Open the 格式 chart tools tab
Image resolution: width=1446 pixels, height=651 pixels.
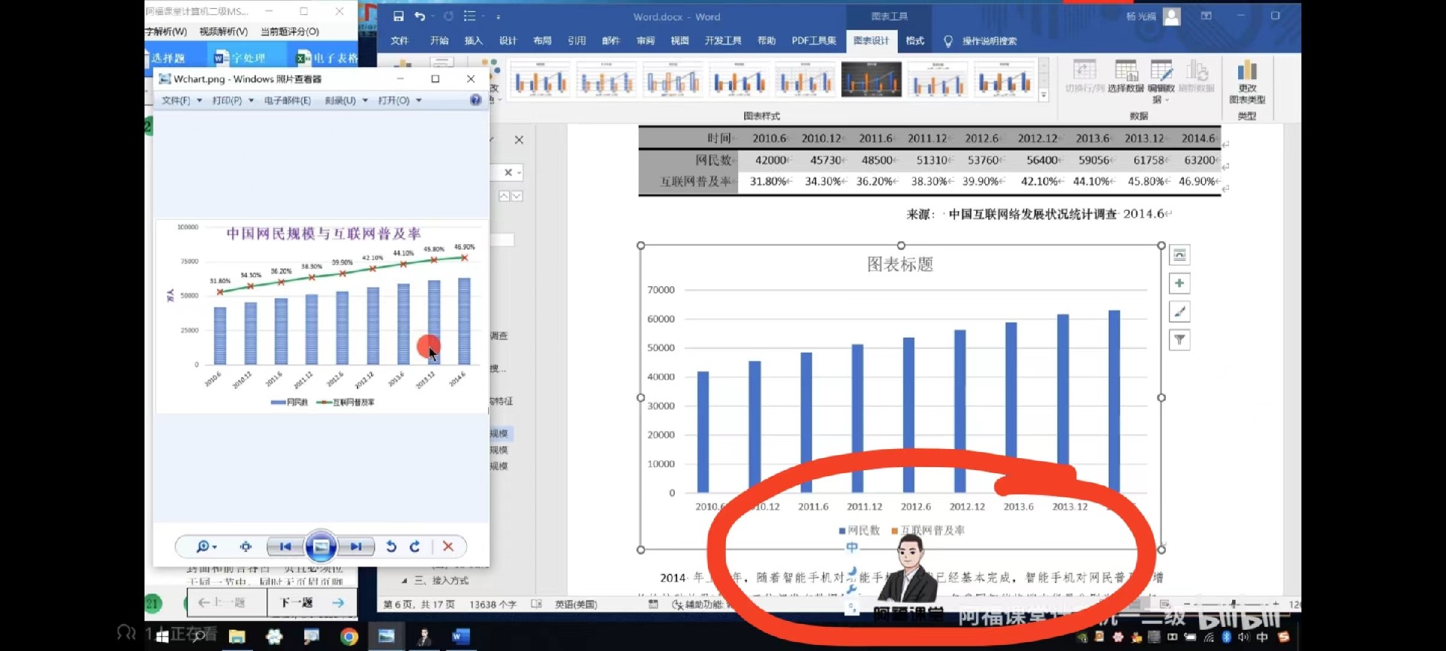click(x=915, y=41)
